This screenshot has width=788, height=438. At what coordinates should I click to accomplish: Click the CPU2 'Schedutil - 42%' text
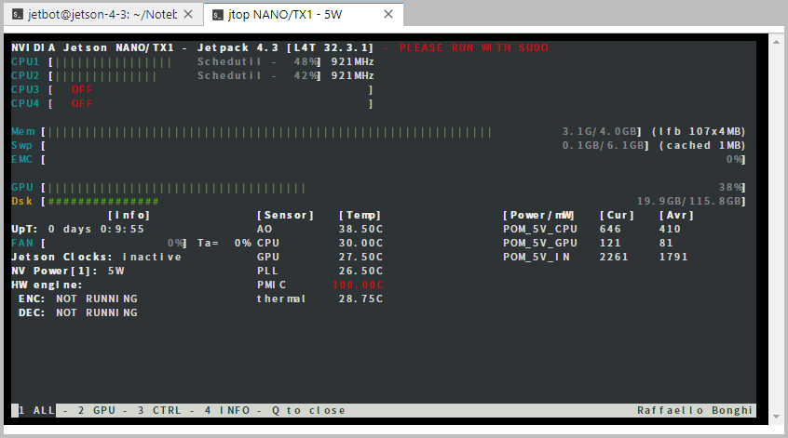click(x=257, y=75)
